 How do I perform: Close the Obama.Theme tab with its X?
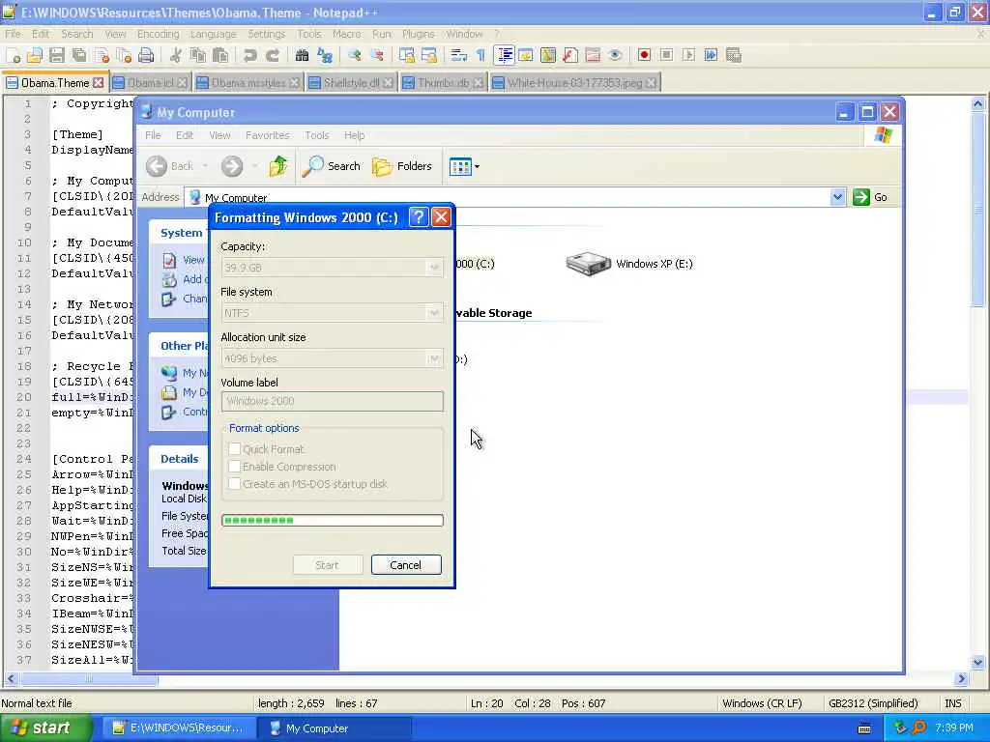coord(98,83)
